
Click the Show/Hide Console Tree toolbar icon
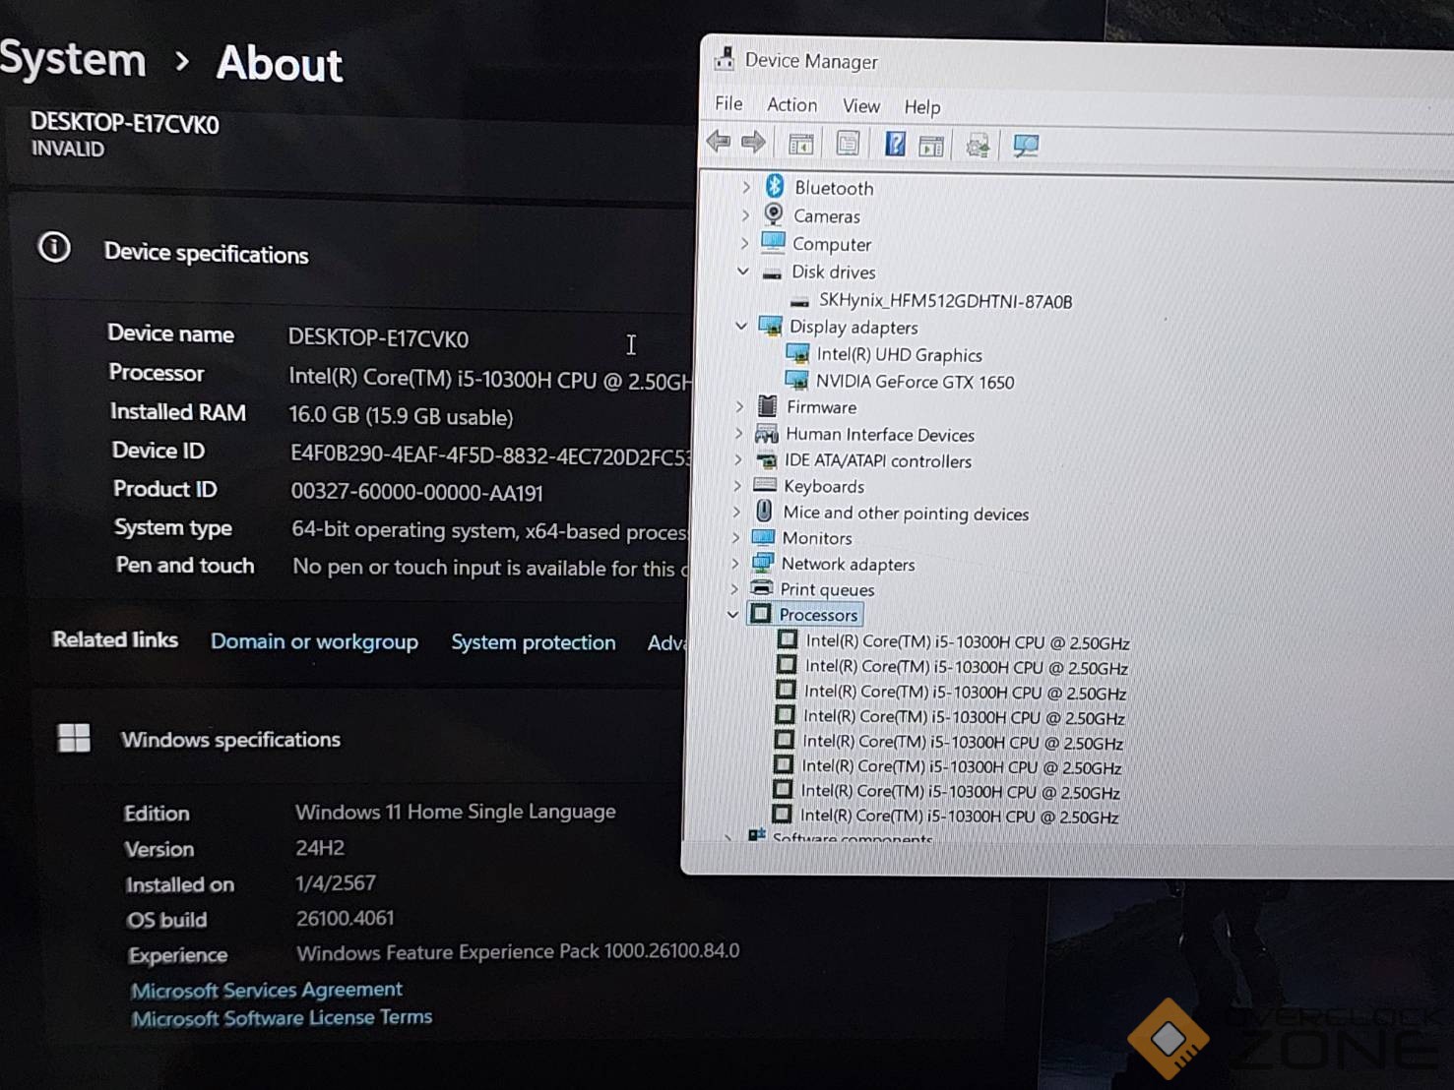point(801,145)
